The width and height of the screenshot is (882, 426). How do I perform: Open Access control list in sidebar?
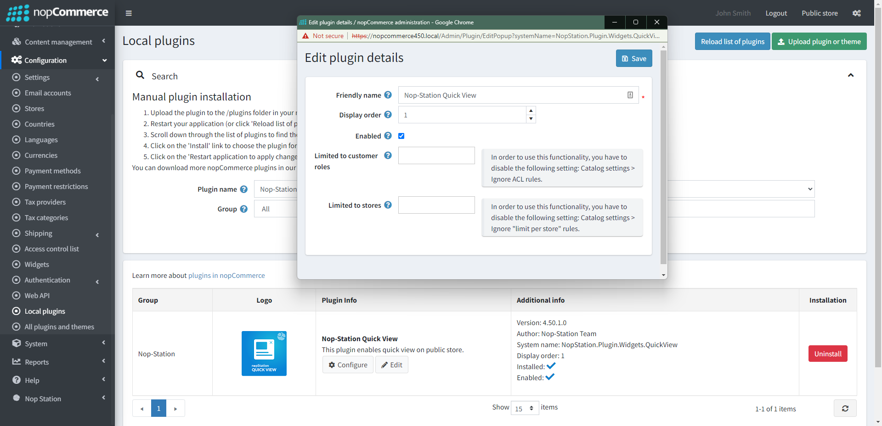[51, 249]
